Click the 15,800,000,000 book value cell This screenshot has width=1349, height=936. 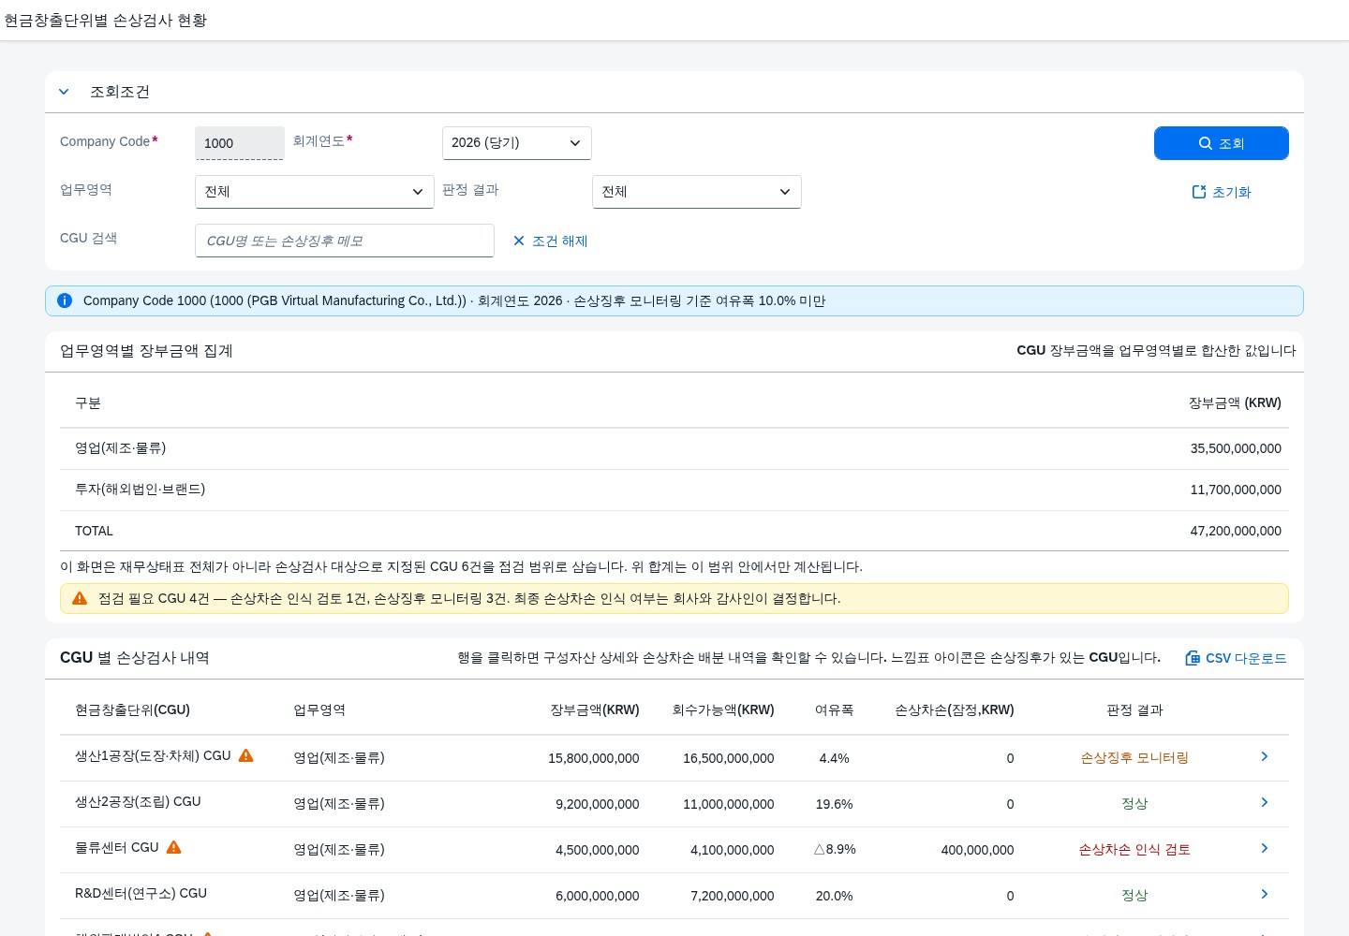tap(594, 758)
